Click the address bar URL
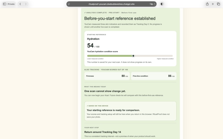This screenshot has width=223, height=139. coord(111,4)
